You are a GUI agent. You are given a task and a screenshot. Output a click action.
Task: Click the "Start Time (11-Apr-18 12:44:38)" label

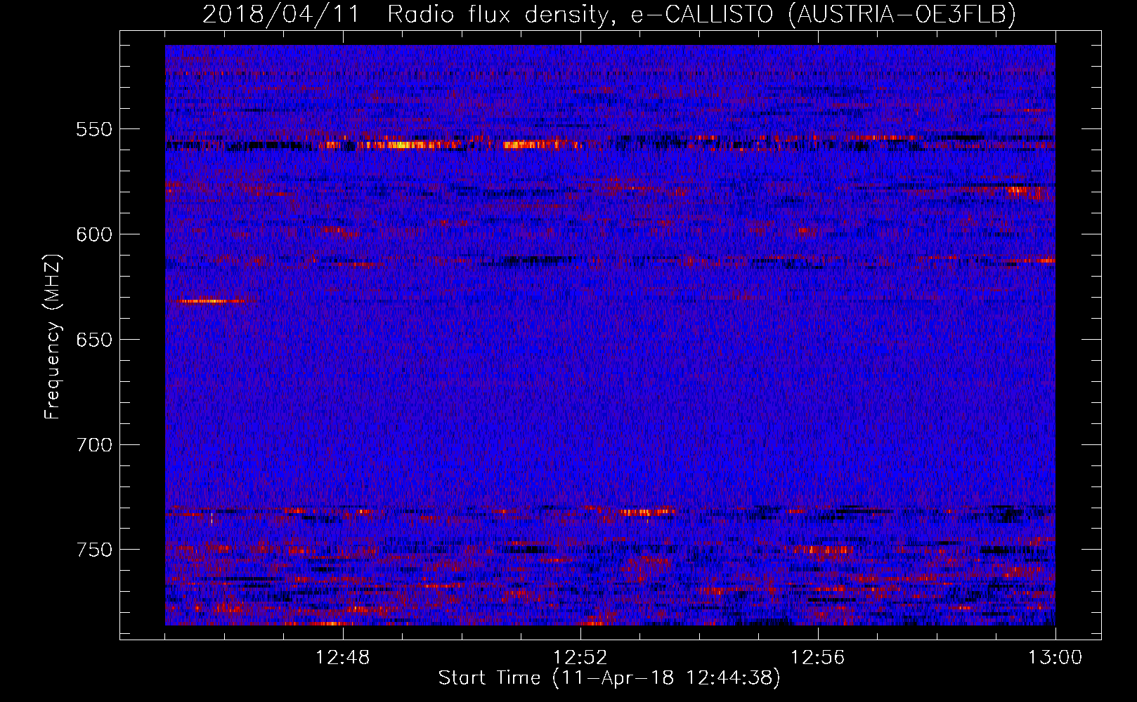point(609,678)
